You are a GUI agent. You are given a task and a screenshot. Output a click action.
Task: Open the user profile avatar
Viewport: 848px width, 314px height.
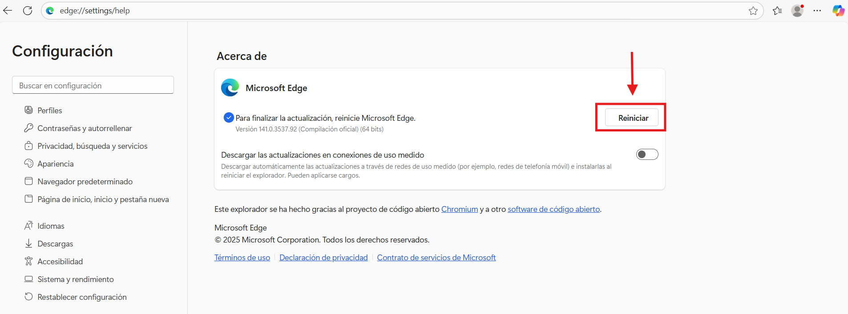click(x=797, y=11)
